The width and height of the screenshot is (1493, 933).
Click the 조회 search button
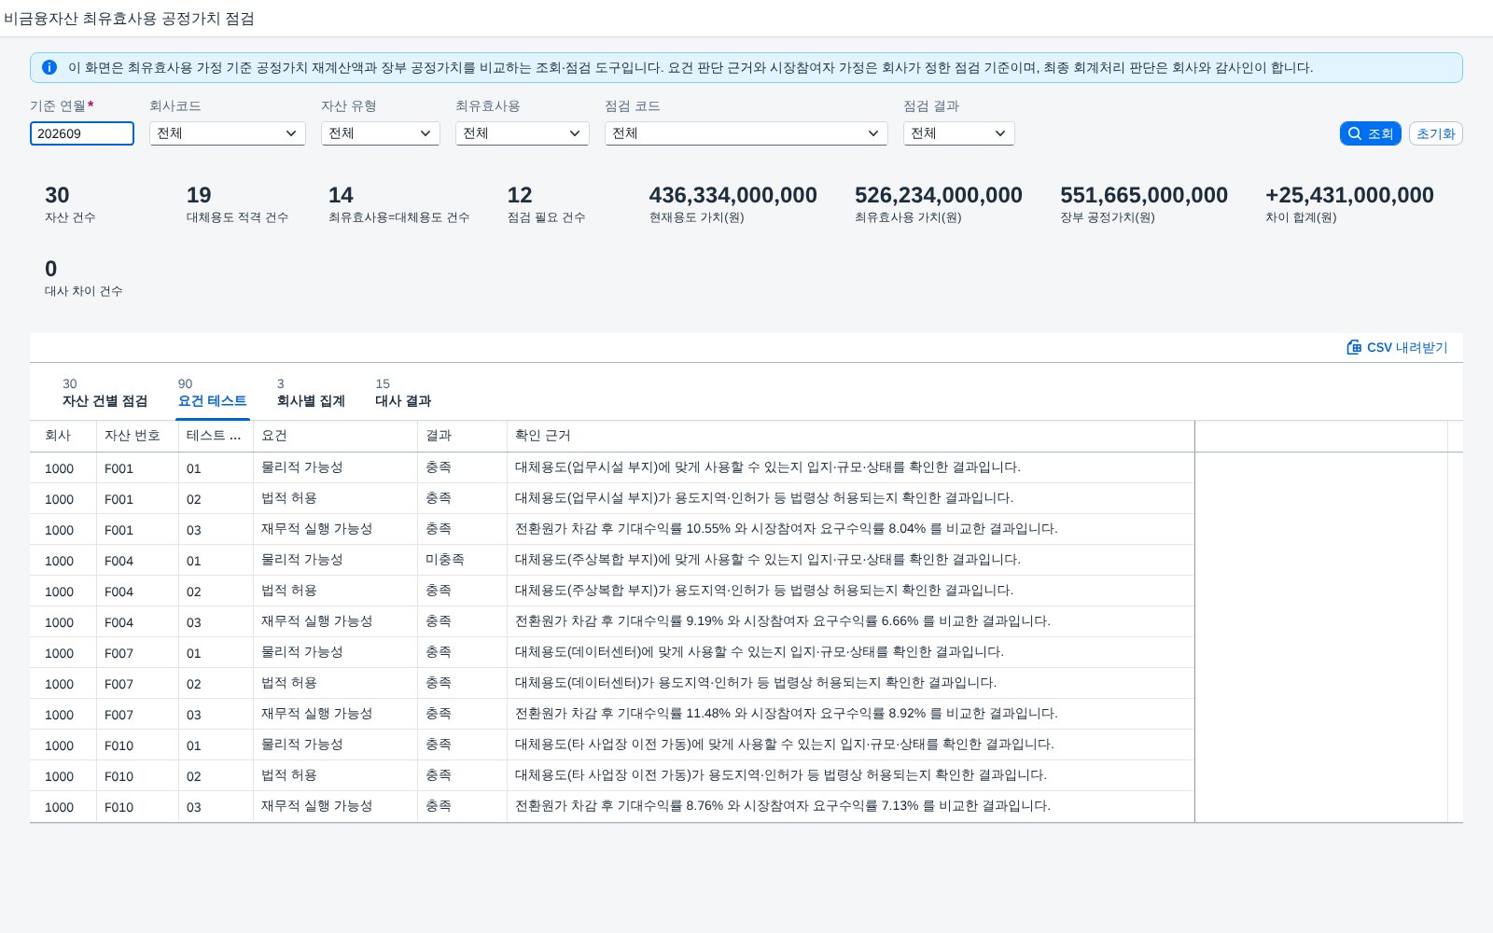tap(1370, 133)
